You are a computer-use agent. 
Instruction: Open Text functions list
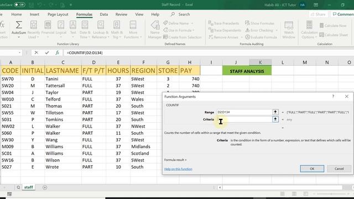tap(72, 29)
